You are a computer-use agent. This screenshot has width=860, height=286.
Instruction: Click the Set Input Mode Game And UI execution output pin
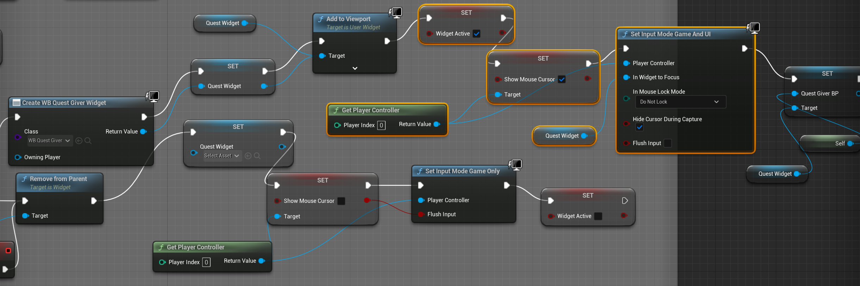pos(744,48)
